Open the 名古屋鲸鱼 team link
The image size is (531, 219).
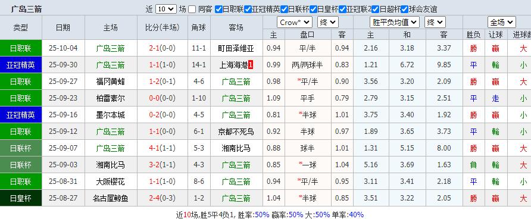click(110, 198)
